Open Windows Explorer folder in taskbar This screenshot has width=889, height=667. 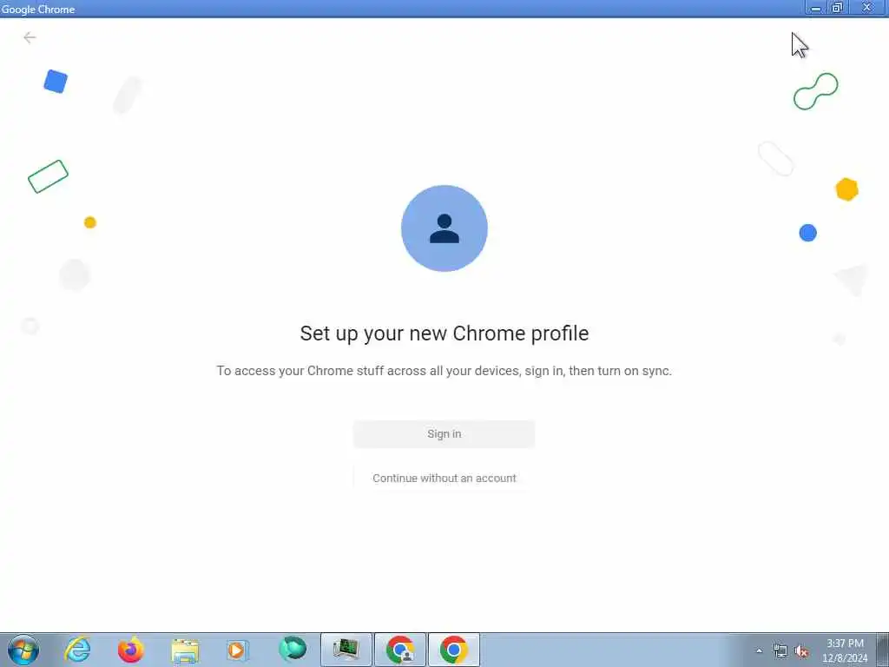pos(185,650)
